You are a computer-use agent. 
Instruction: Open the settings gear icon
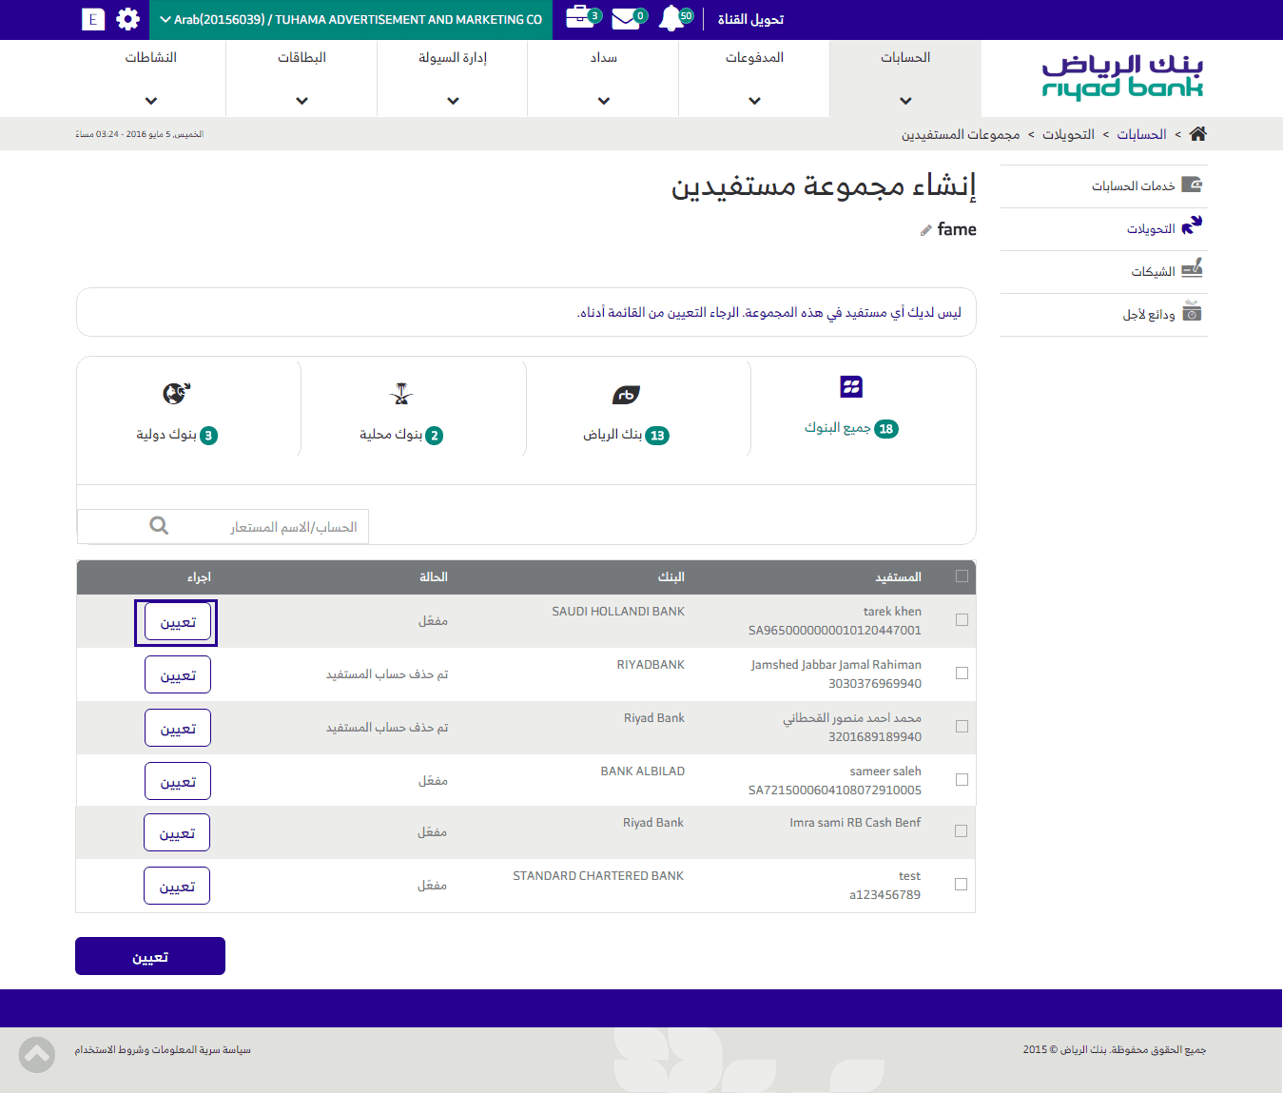pos(127,19)
